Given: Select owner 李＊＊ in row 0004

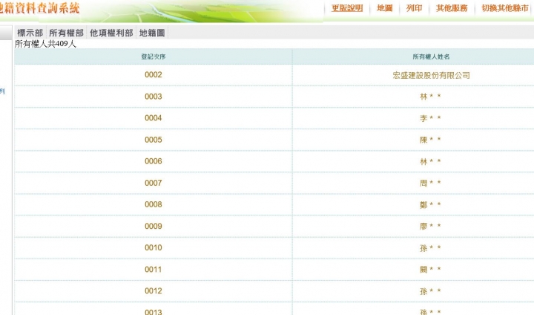Looking at the screenshot, I should tap(430, 118).
